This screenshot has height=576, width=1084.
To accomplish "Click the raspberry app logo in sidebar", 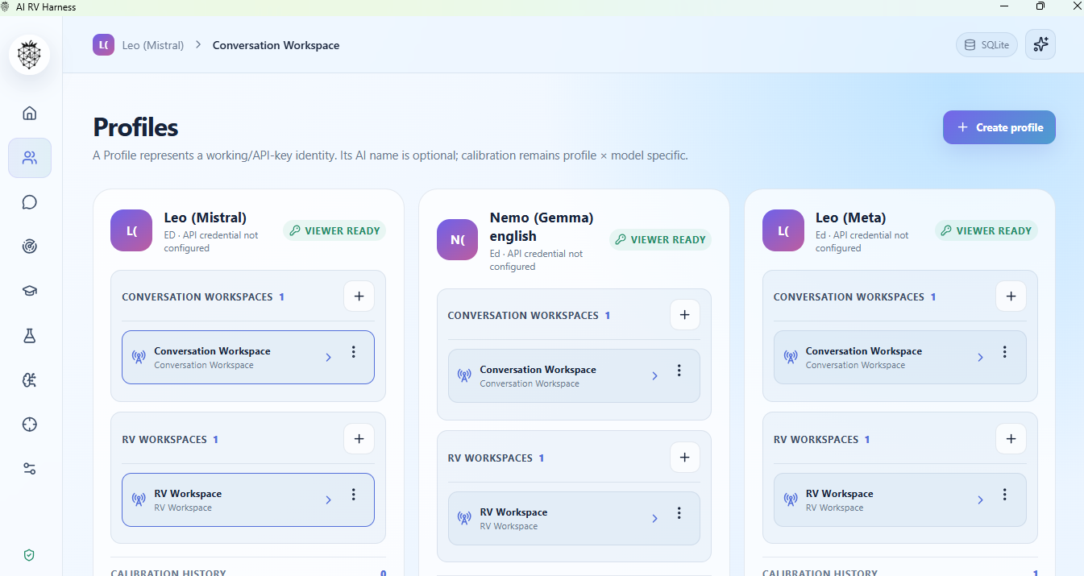I will coord(30,55).
